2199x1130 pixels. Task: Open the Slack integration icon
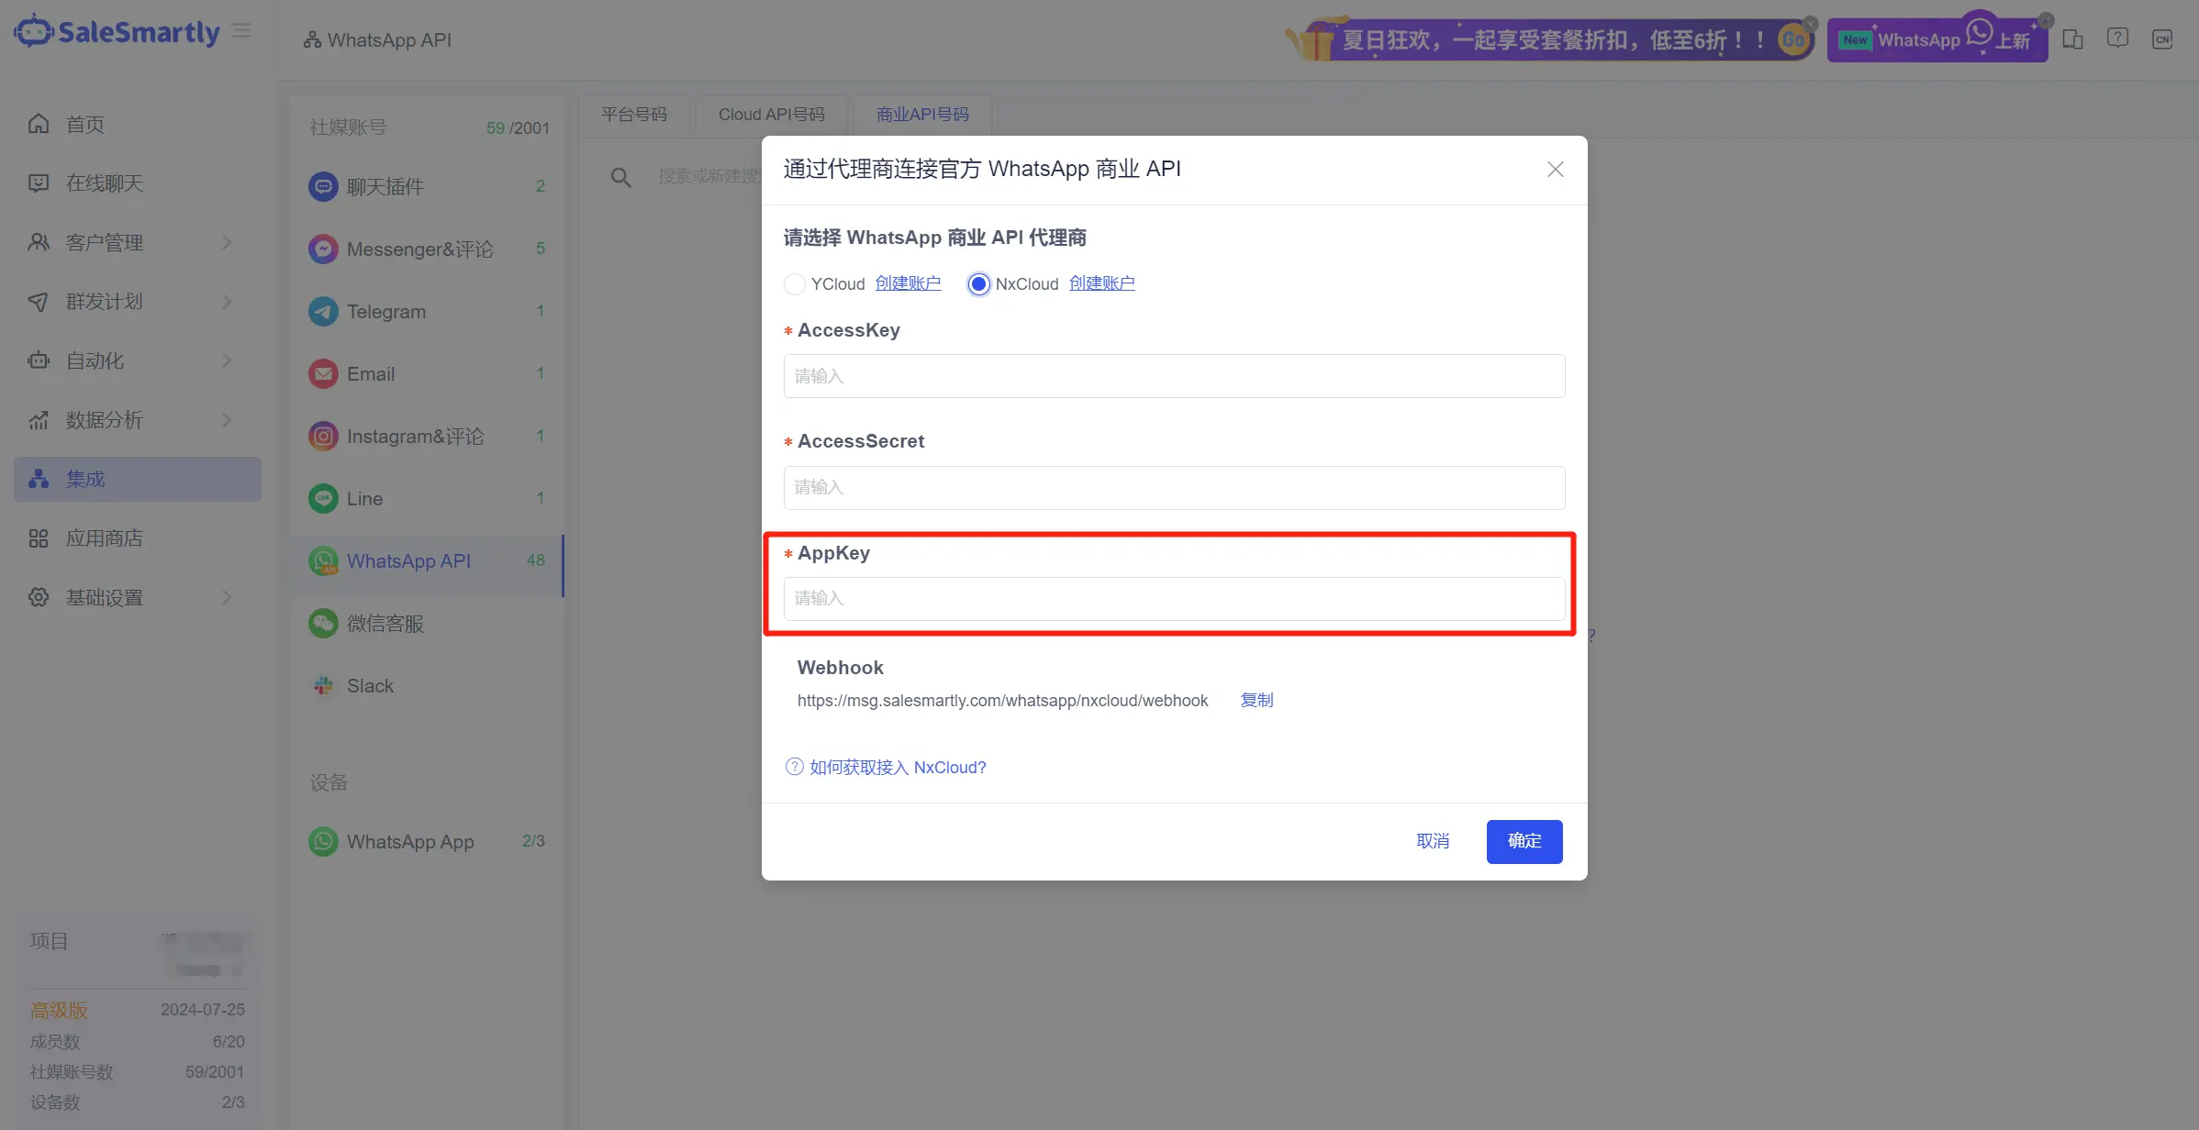point(323,685)
